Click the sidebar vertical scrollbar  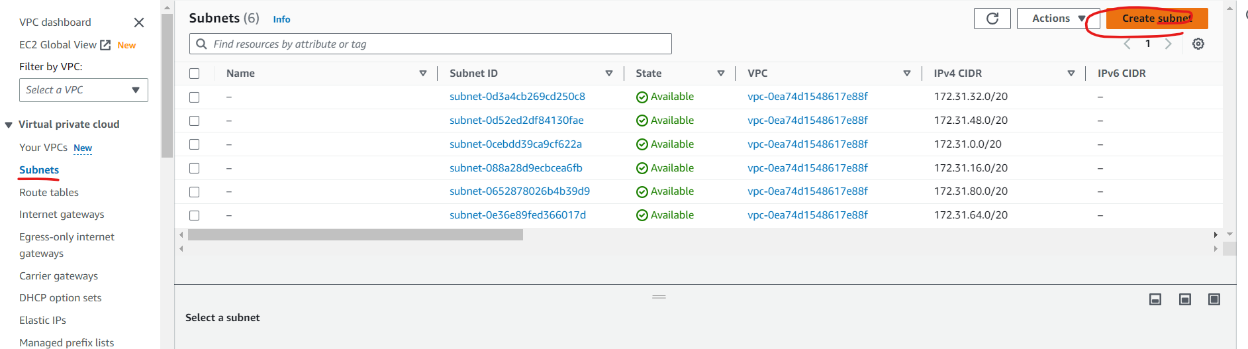167,86
